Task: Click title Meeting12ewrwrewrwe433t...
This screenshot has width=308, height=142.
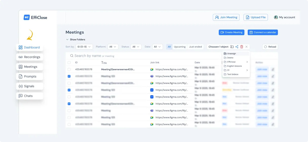Action: tap(118, 69)
